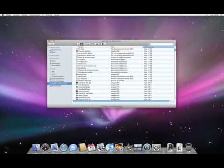Click the vertical scrollbar thumb

tap(175, 50)
